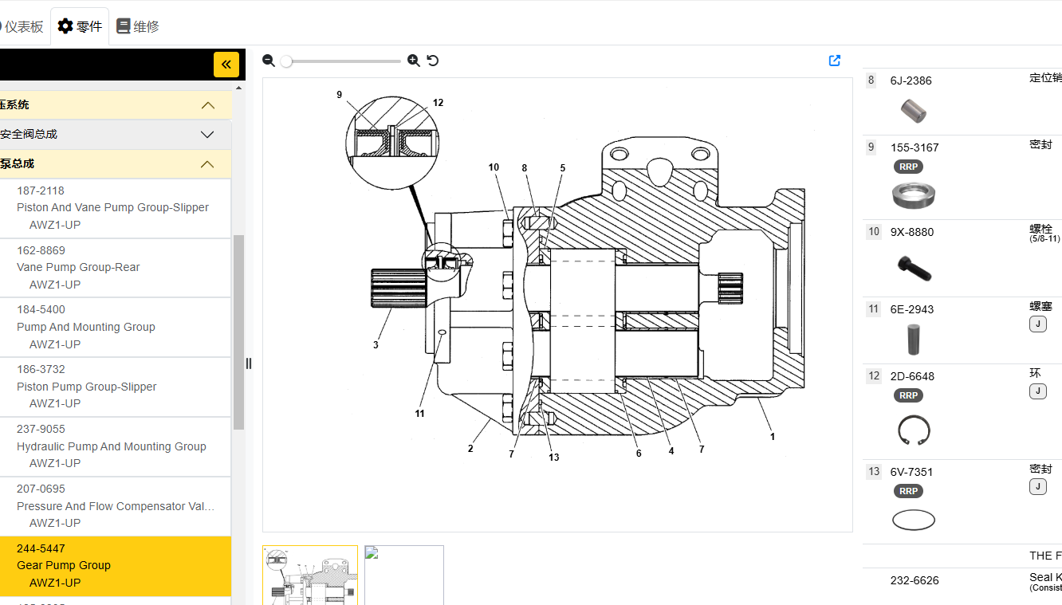The width and height of the screenshot is (1062, 605).
Task: Click the bolt image for 9X-8880
Action: 913,268
